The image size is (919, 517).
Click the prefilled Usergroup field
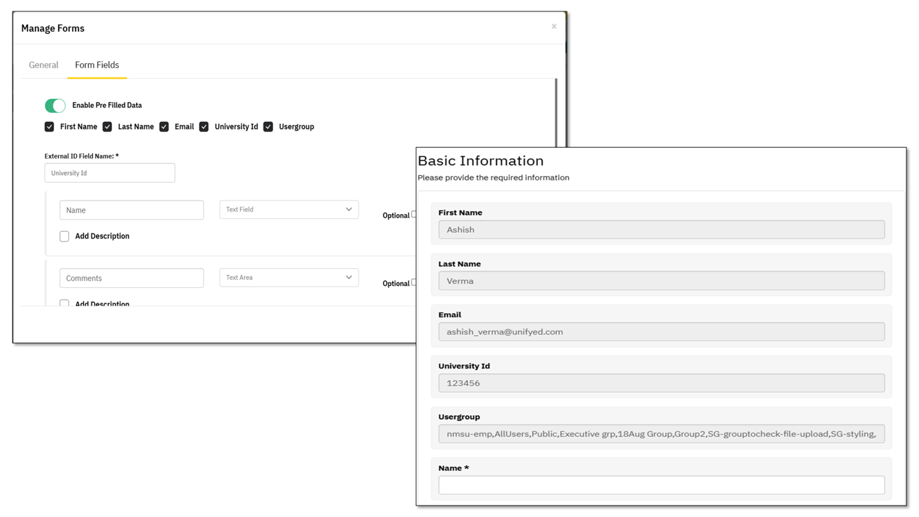(661, 434)
